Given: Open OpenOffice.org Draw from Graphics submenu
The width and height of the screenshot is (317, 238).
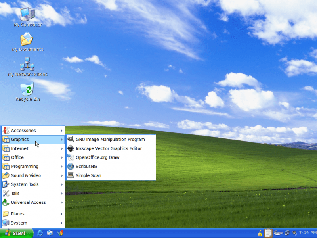Looking at the screenshot, I should tap(111, 157).
